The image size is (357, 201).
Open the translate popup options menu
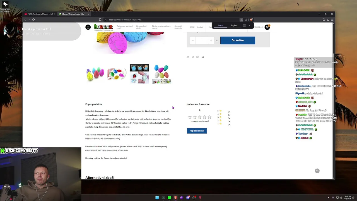pyautogui.click(x=244, y=25)
